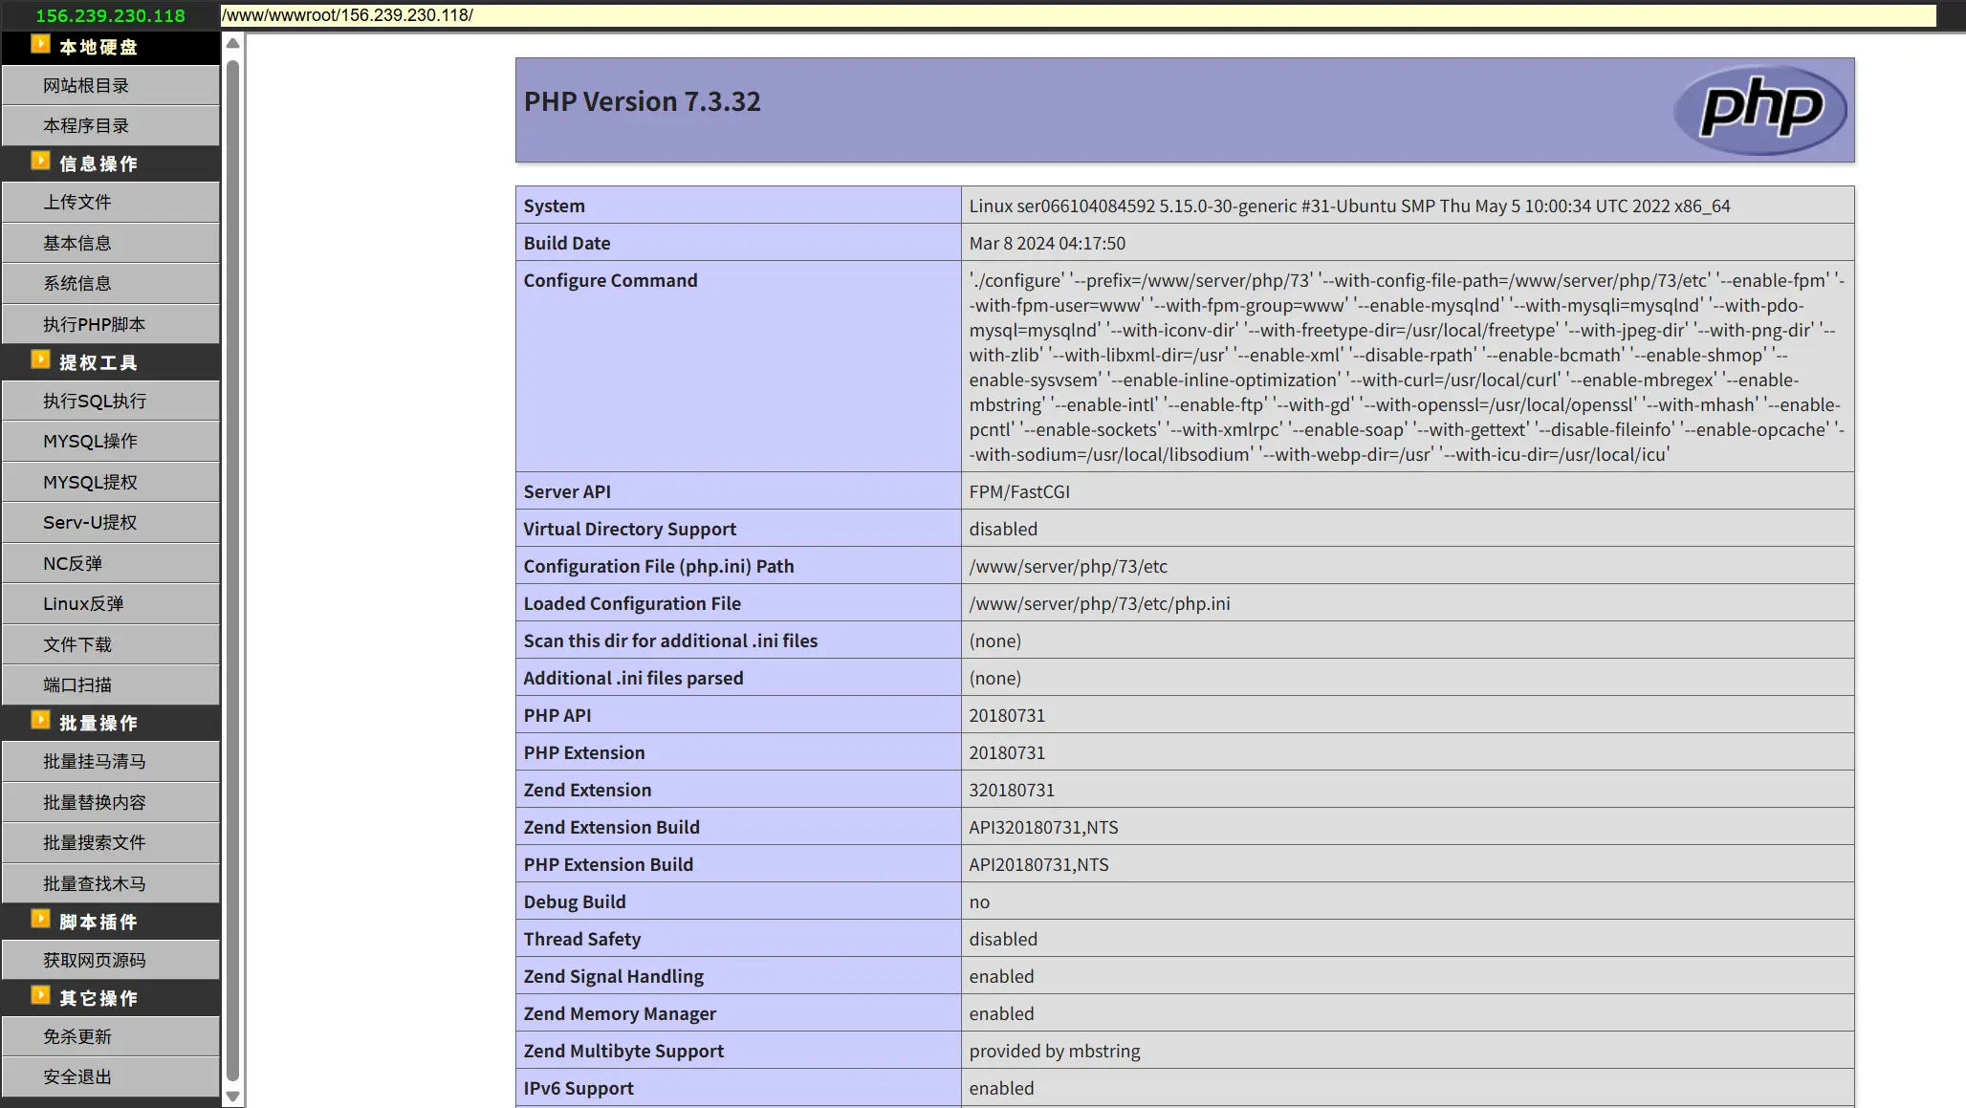
Task: Select 批量挂马清马 in the sidebar
Action: pos(111,762)
